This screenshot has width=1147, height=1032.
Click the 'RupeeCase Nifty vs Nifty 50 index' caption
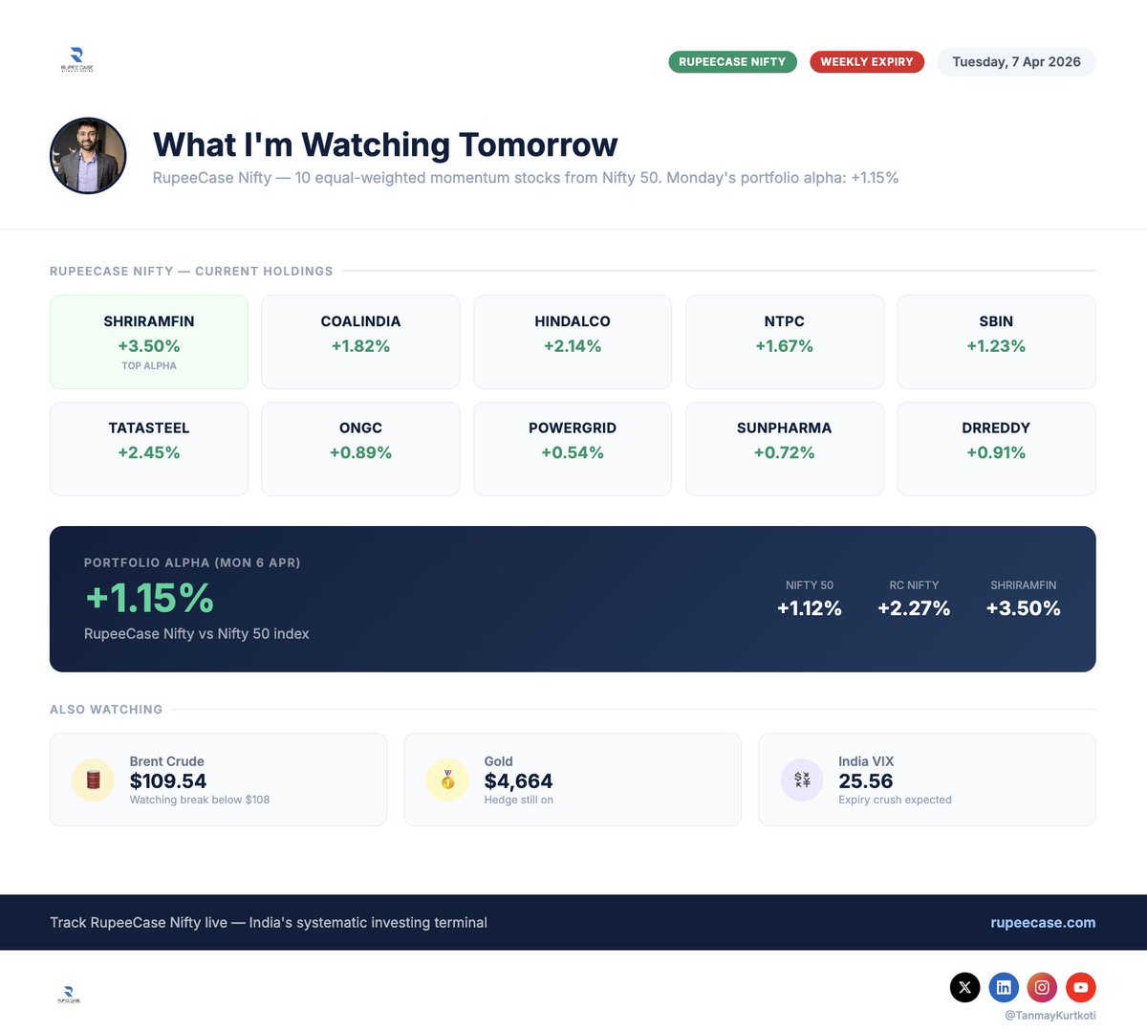click(197, 634)
